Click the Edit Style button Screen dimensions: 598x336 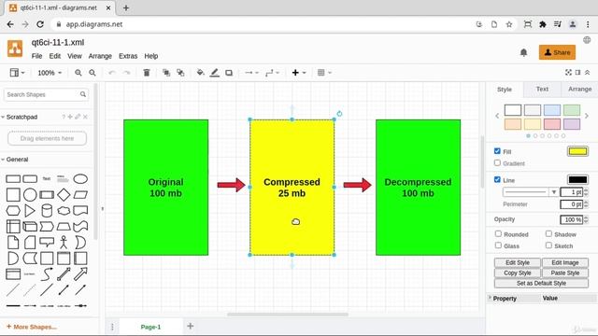(x=518, y=262)
